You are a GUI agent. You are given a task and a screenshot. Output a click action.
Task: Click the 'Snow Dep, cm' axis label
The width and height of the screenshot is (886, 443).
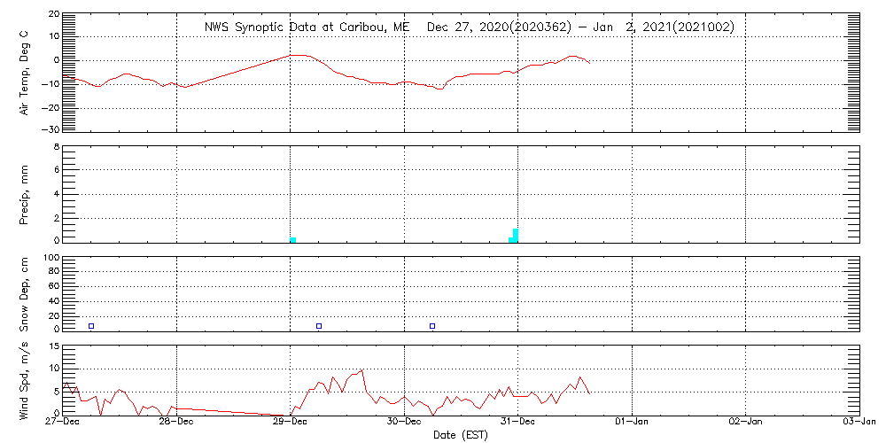(26, 294)
